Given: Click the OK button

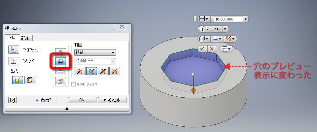Looking at the screenshot, I should coord(82,100).
